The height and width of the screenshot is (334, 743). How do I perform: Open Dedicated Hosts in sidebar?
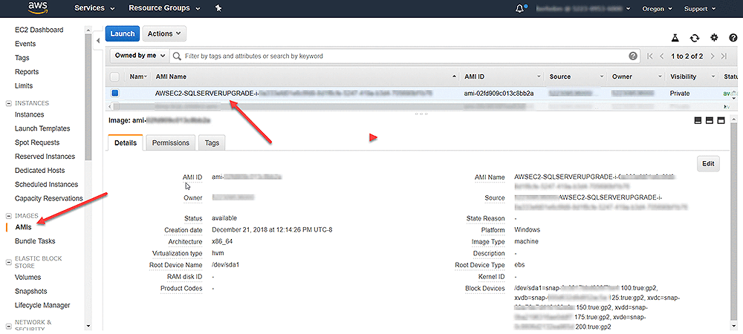click(x=40, y=170)
